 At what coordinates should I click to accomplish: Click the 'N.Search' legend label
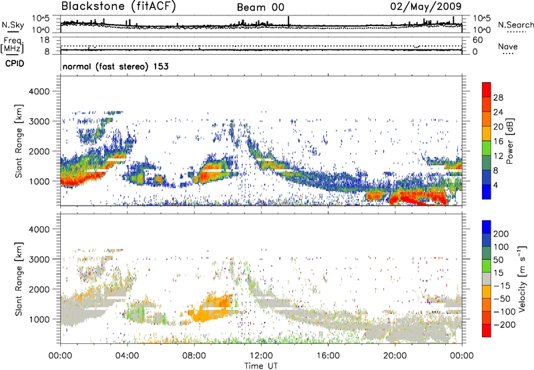click(516, 25)
